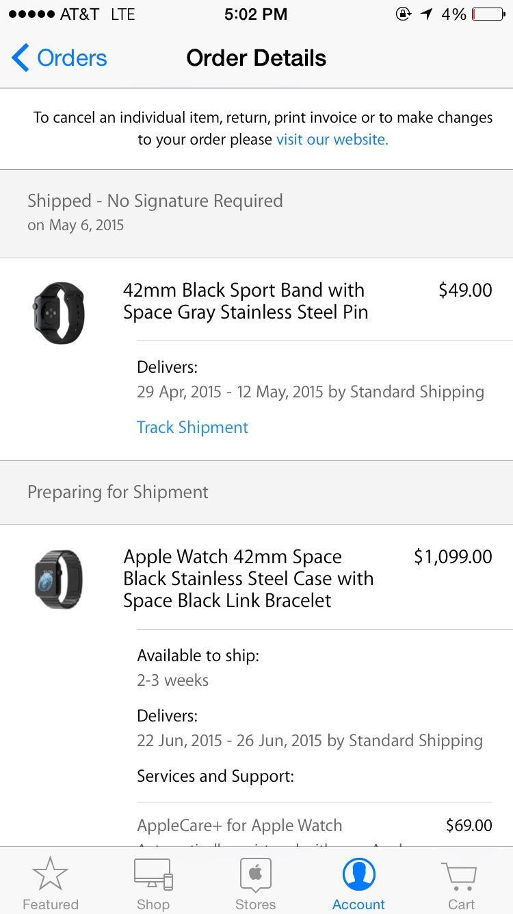Tap the Featured star icon
Image resolution: width=513 pixels, height=914 pixels.
point(50,875)
